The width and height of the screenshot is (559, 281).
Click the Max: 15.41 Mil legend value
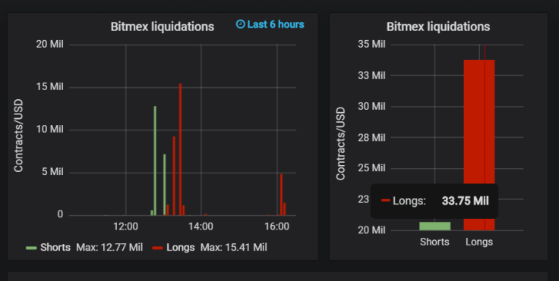point(233,248)
